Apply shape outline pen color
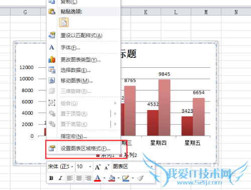This screenshot has height=190, width=251. (126, 178)
